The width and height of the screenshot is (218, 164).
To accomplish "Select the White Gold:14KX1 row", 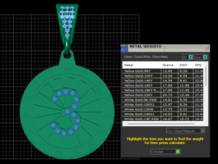I will pyautogui.click(x=163, y=114).
